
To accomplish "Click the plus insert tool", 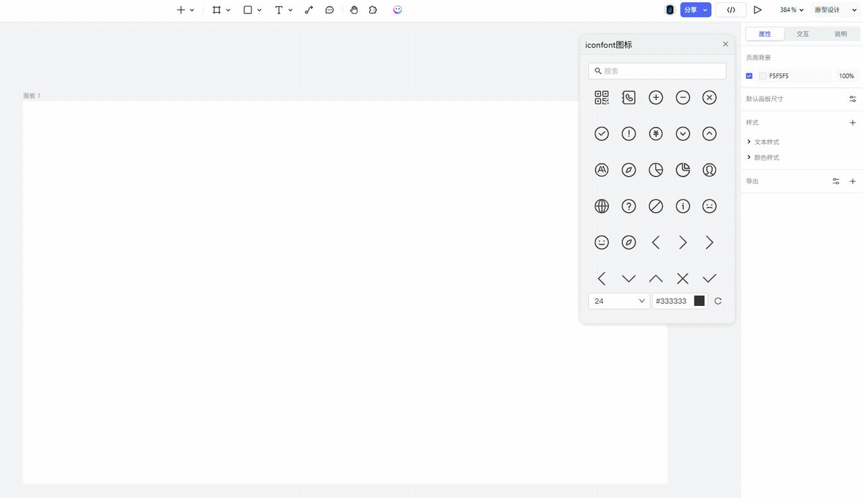I will point(181,10).
